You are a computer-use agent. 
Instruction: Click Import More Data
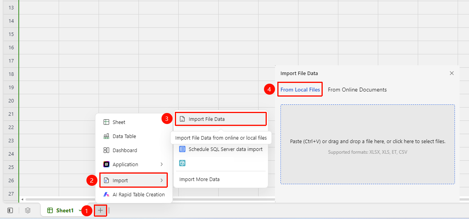(221, 180)
